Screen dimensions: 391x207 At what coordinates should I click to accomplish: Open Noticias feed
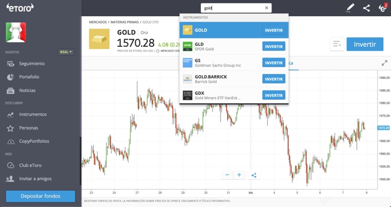[x=27, y=90]
